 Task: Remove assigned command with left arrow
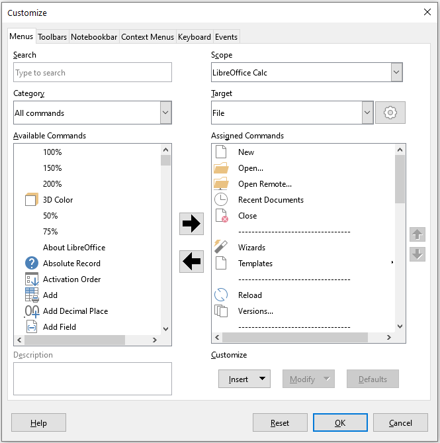pyautogui.click(x=191, y=262)
